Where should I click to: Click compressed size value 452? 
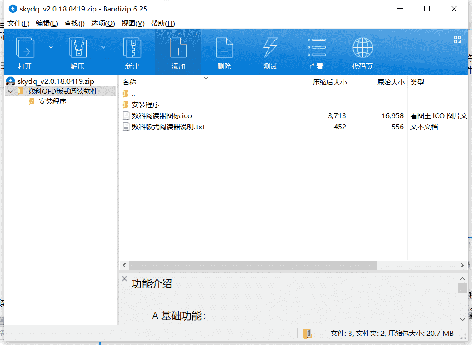[340, 127]
